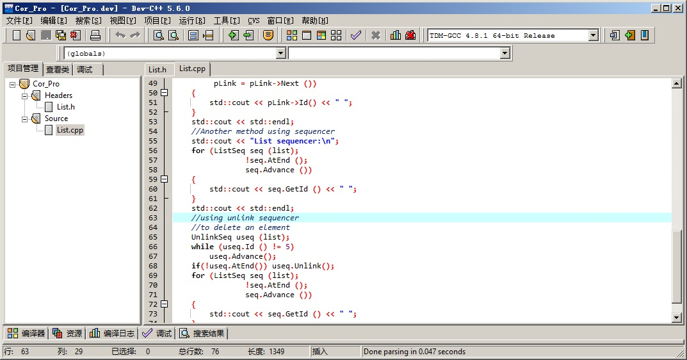Switch to the List.h editor tab
687x360 pixels.
pyautogui.click(x=158, y=70)
